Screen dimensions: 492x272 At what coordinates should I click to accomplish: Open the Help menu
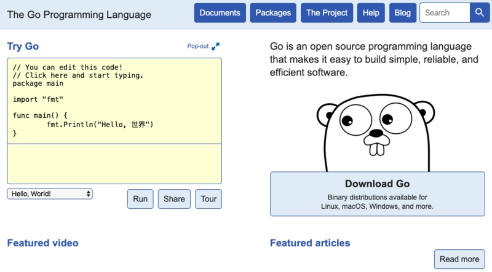[x=371, y=13]
